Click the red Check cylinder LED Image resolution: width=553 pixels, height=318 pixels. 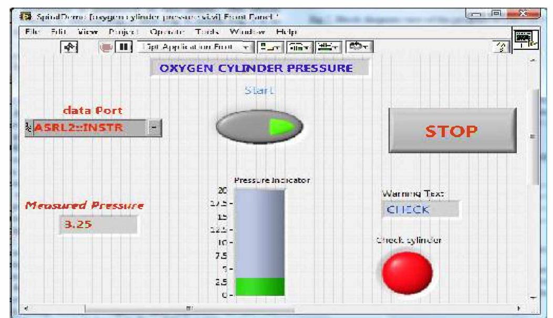pyautogui.click(x=408, y=272)
